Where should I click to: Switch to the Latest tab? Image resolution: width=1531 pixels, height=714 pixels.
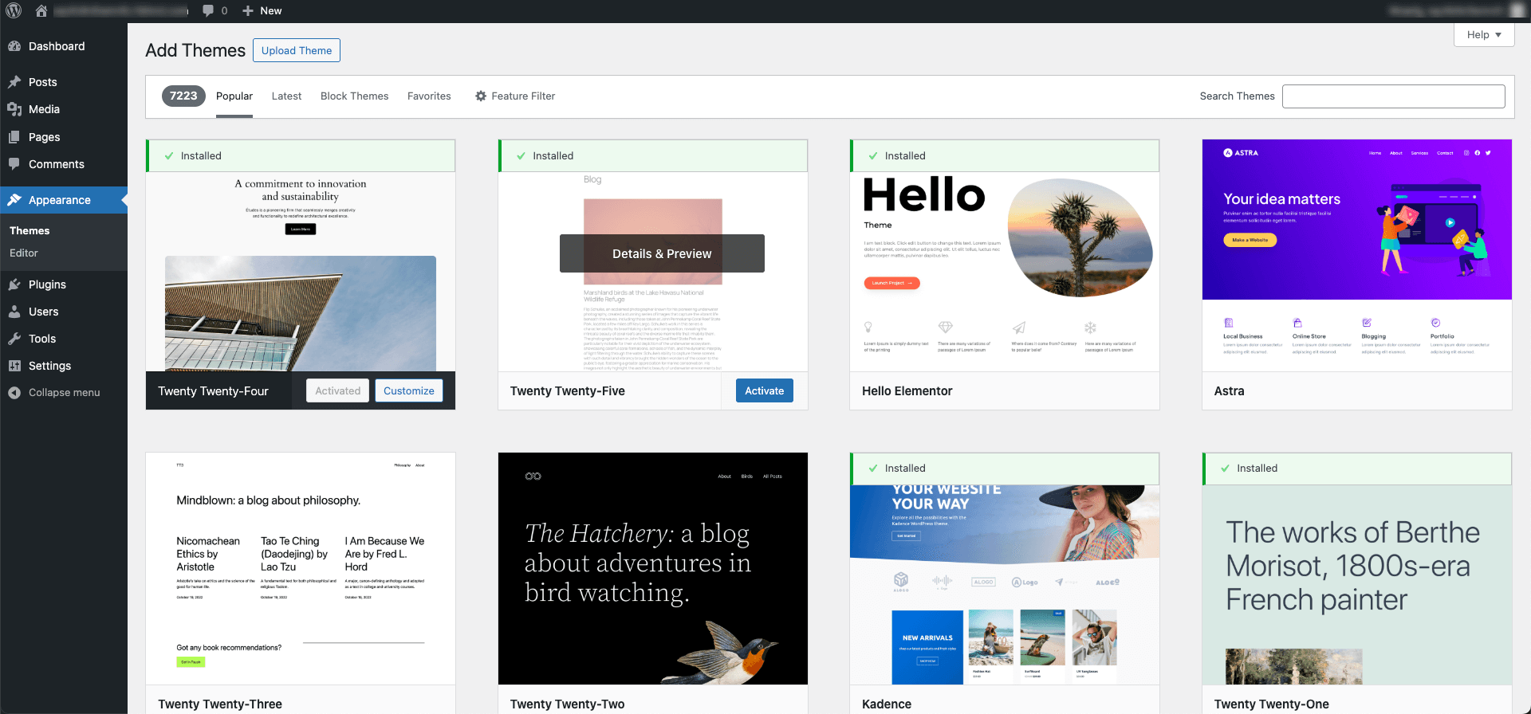286,96
